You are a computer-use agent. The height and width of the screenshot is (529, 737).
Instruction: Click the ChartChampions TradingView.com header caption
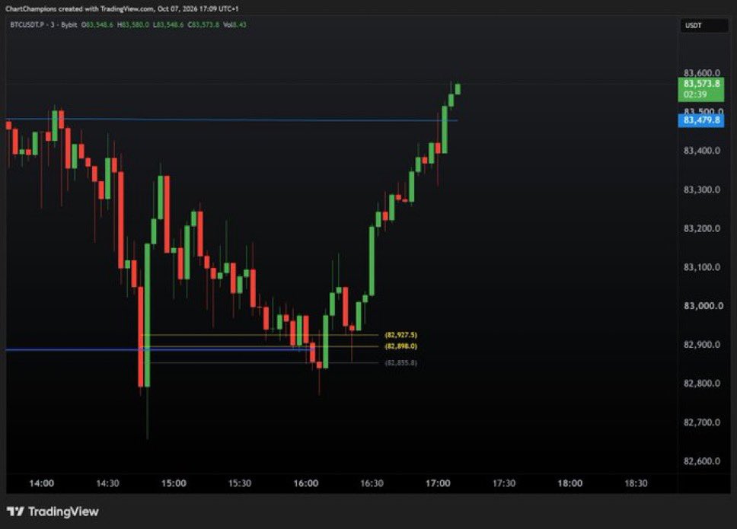(x=123, y=8)
